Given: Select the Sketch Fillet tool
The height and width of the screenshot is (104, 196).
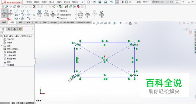Looking at the screenshot, I should 28,19.
